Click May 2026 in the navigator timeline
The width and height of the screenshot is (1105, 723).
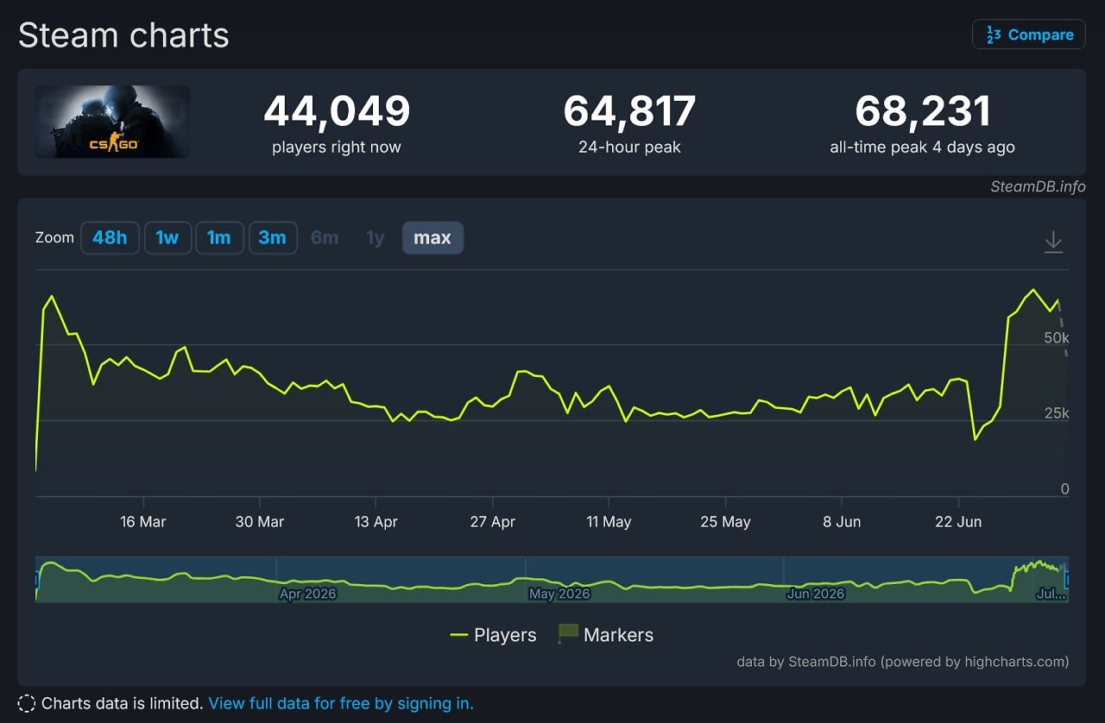pos(559,594)
